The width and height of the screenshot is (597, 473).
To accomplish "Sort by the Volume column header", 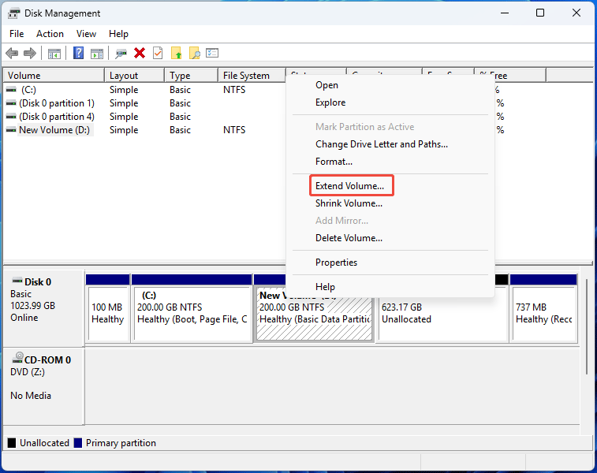I will click(54, 76).
